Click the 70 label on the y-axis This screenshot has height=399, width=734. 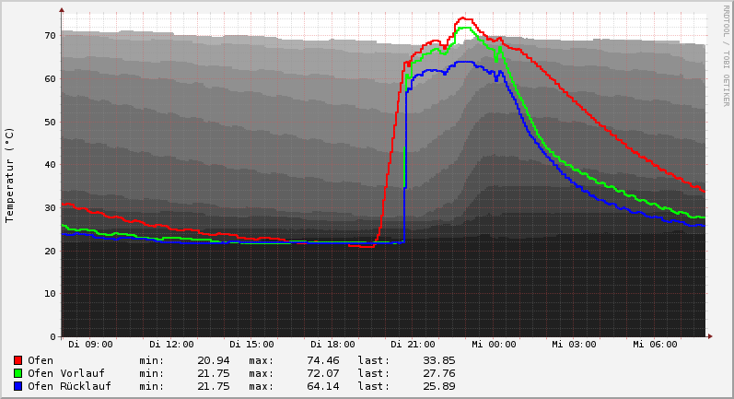[50, 35]
